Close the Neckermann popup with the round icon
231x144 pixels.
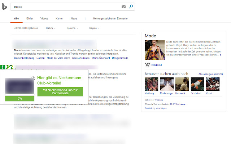[33, 78]
